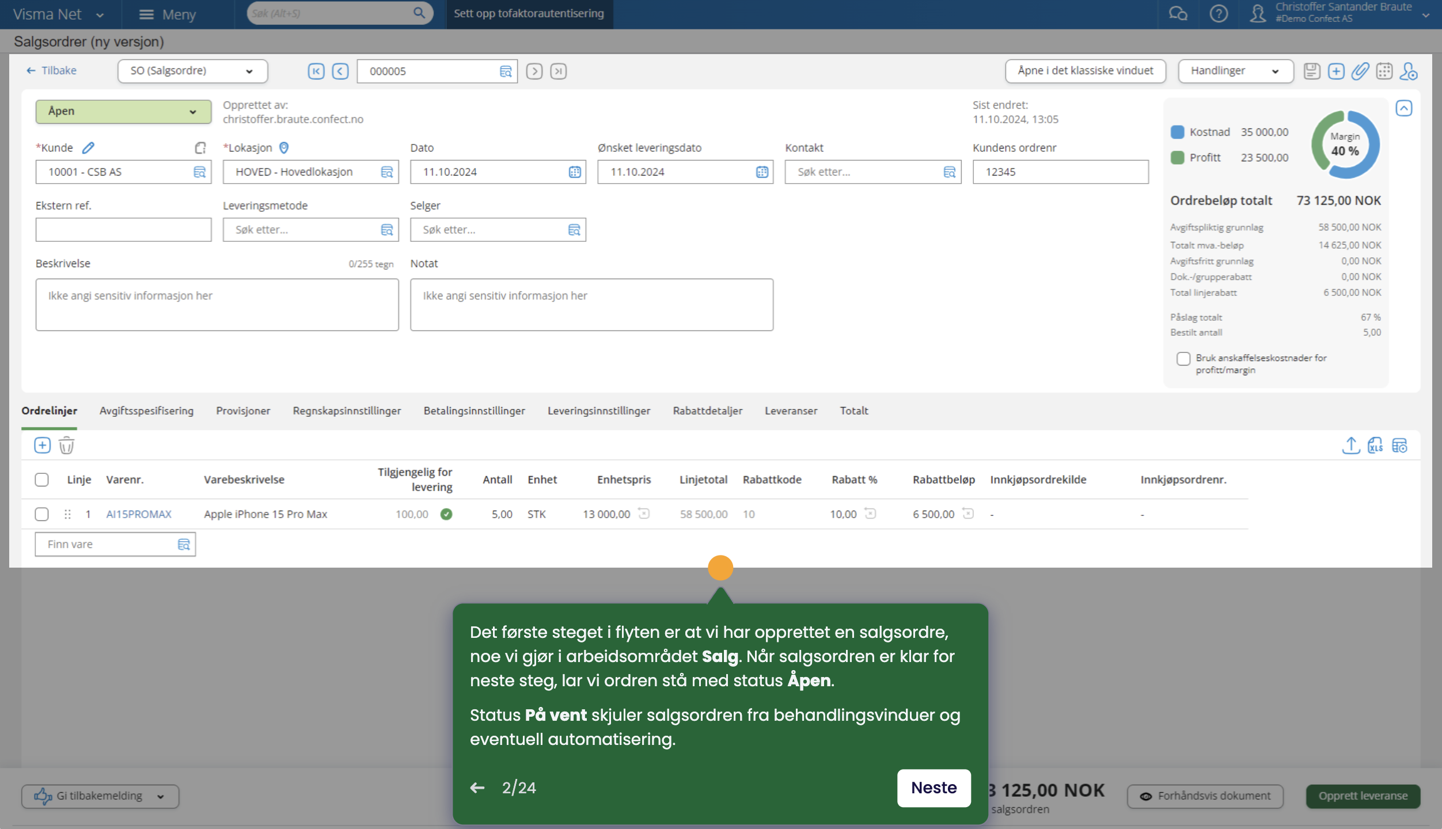Open the AI15PROMAX item link
1442x829 pixels.
(139, 514)
